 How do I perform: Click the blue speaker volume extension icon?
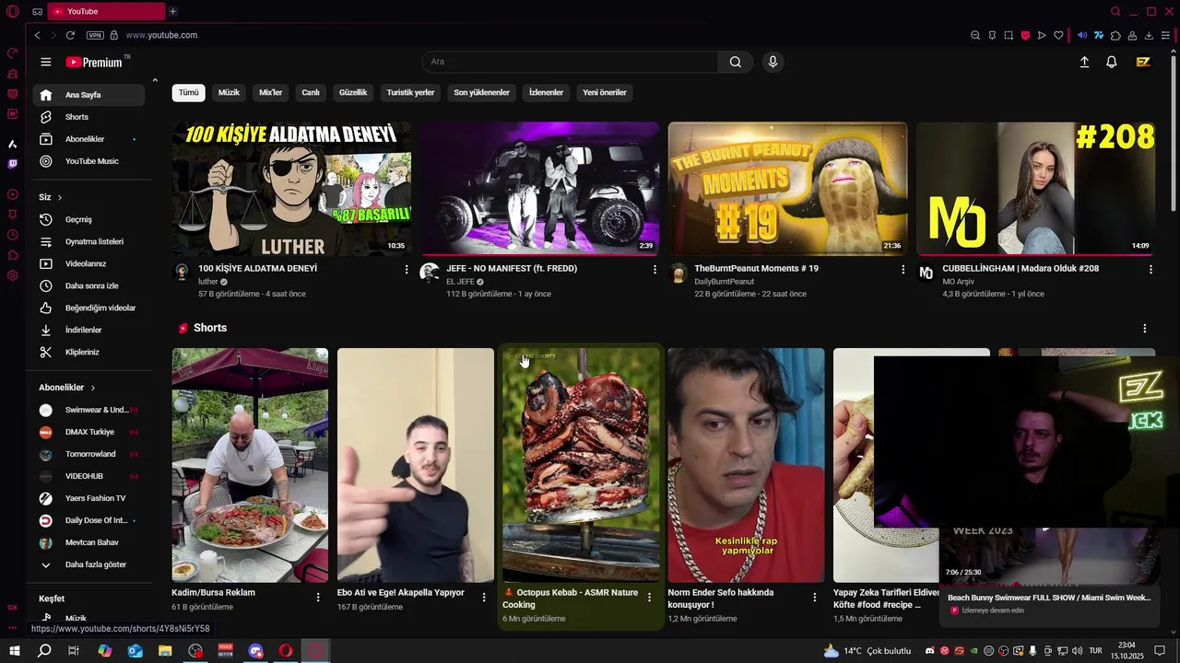pos(1082,35)
